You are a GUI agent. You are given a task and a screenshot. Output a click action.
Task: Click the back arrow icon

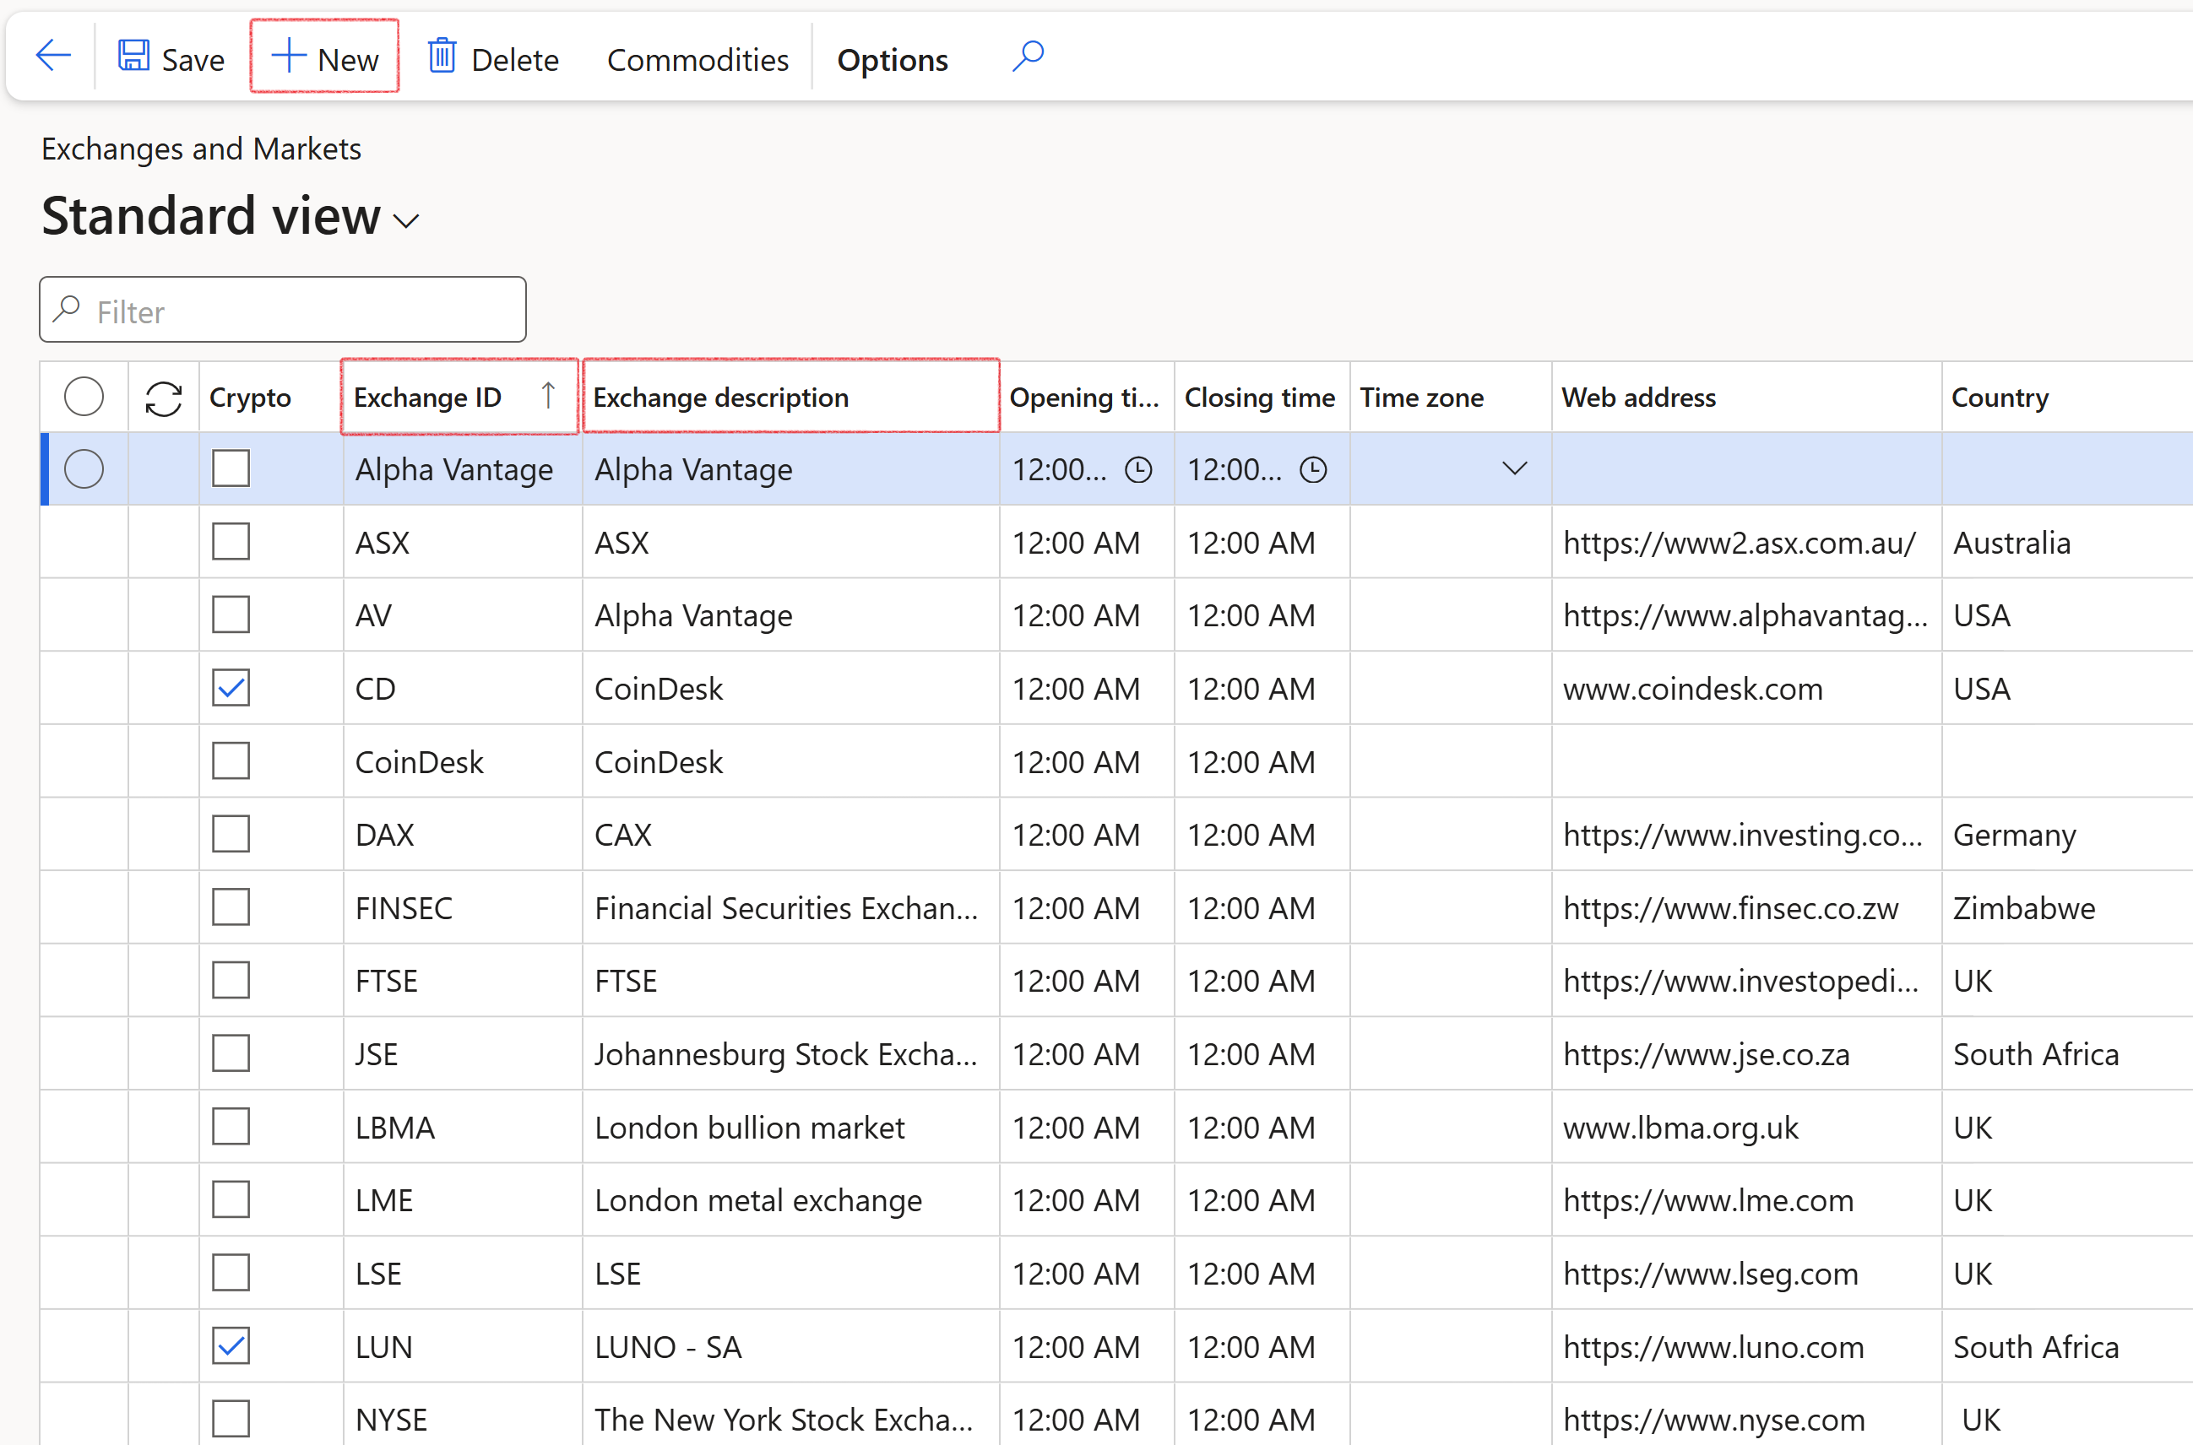pos(52,57)
